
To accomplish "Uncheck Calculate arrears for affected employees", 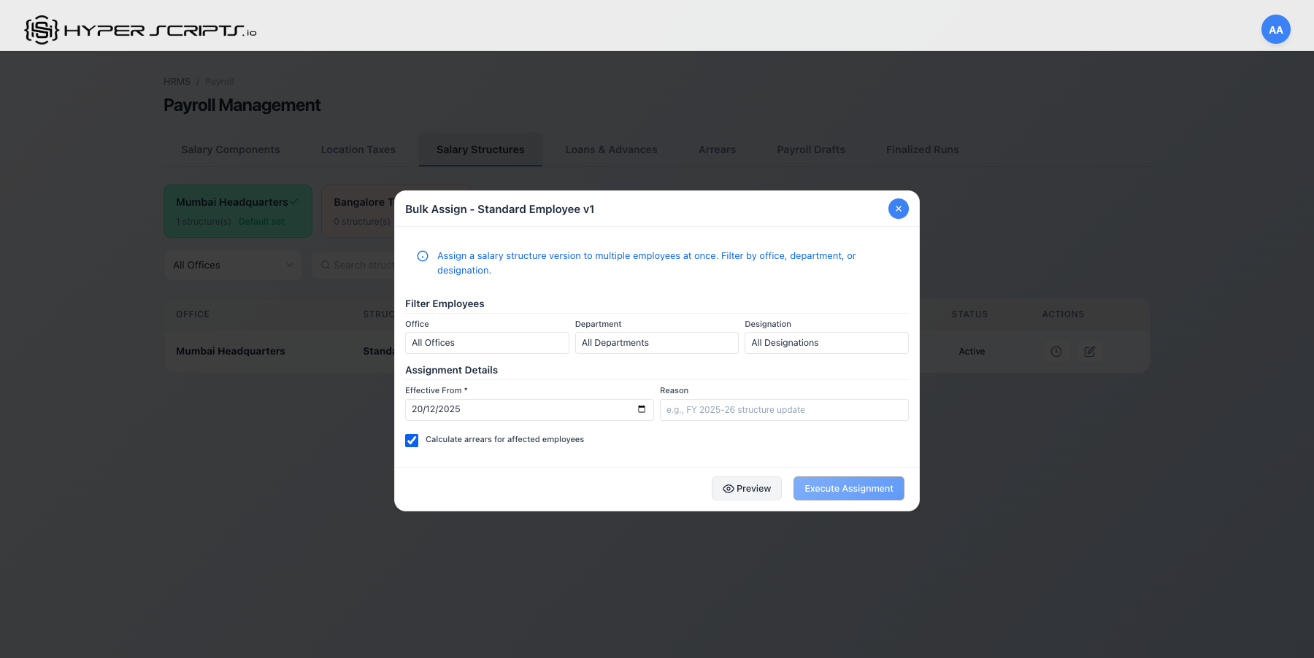I will click(412, 440).
